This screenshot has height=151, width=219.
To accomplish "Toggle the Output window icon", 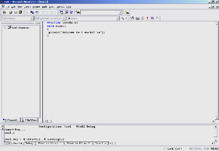I will 66,12.
